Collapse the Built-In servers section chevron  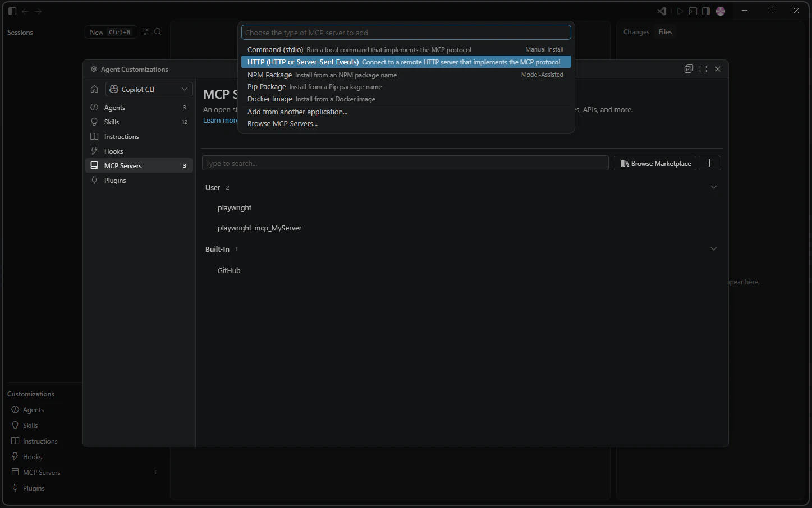pos(714,249)
